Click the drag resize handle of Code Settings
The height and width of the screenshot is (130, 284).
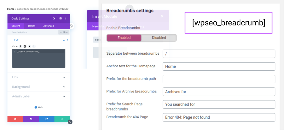coord(70,122)
